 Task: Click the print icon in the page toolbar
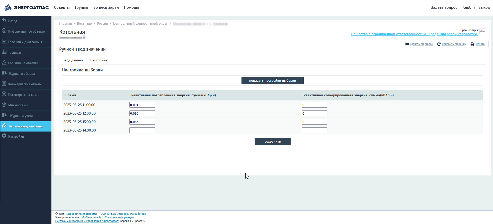(472, 44)
